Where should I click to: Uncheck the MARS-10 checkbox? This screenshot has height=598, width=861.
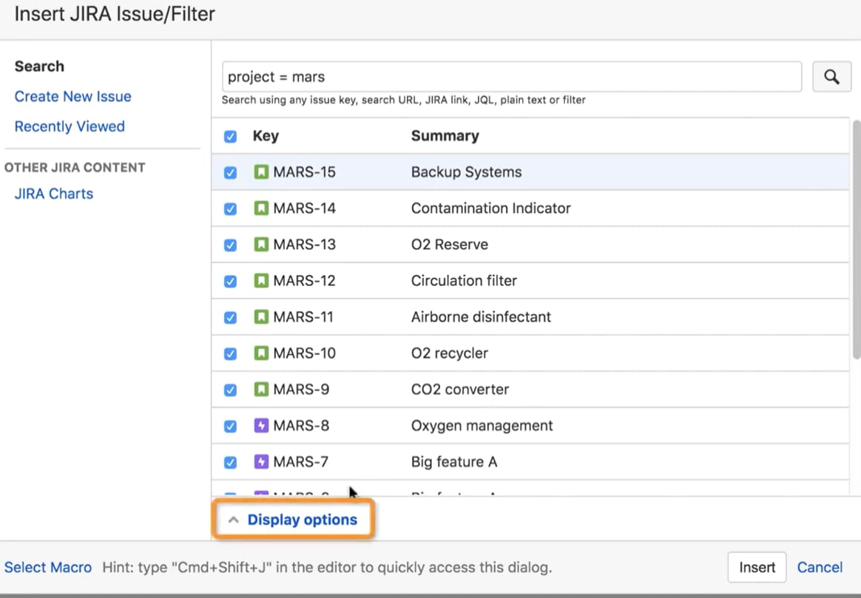(x=230, y=354)
